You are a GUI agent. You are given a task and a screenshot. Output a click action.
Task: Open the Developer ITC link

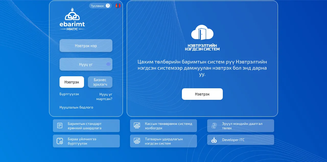(x=241, y=140)
